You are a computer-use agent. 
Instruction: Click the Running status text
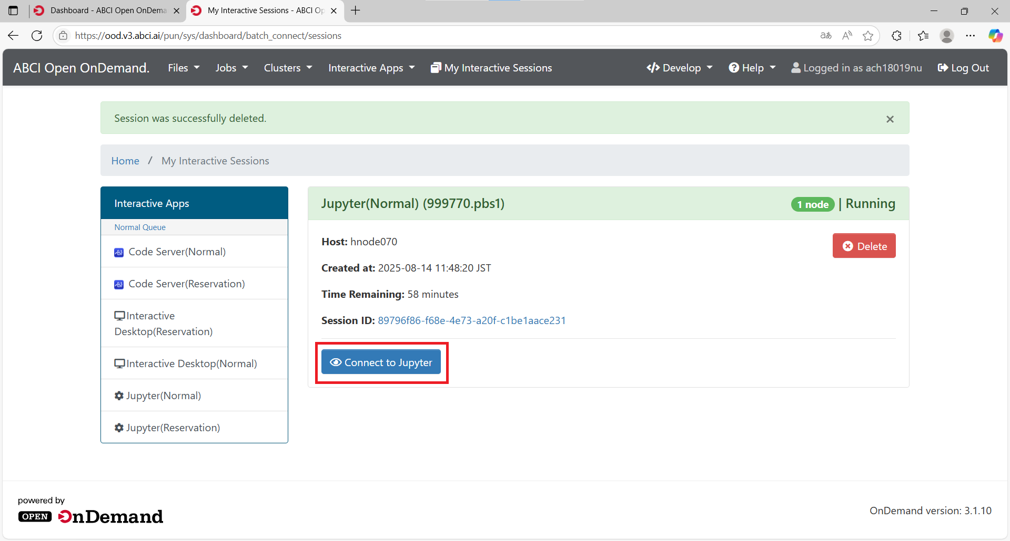coord(871,204)
